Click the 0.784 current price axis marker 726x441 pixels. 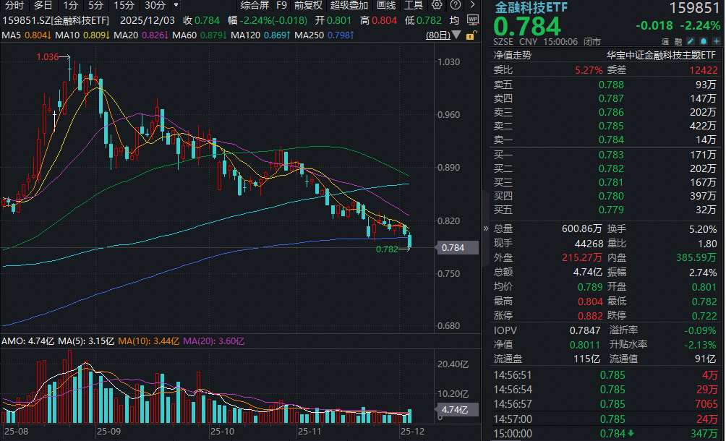pos(456,248)
